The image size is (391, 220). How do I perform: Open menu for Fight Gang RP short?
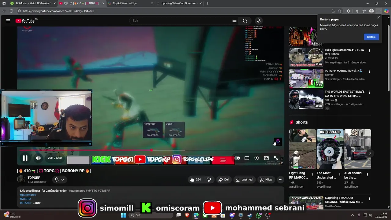[312, 175]
